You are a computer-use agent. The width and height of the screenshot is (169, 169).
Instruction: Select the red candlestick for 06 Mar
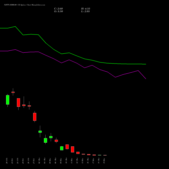pos(56,141)
